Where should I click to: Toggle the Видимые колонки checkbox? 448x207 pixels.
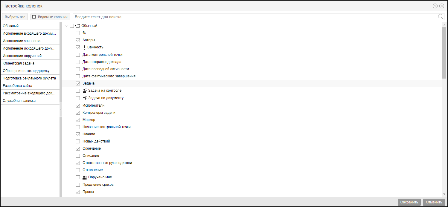coord(34,17)
